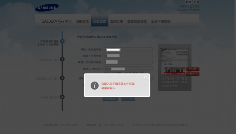The image size is (236, 134).
Task: Click the phone label sticker image
Action: pyautogui.click(x=174, y=61)
